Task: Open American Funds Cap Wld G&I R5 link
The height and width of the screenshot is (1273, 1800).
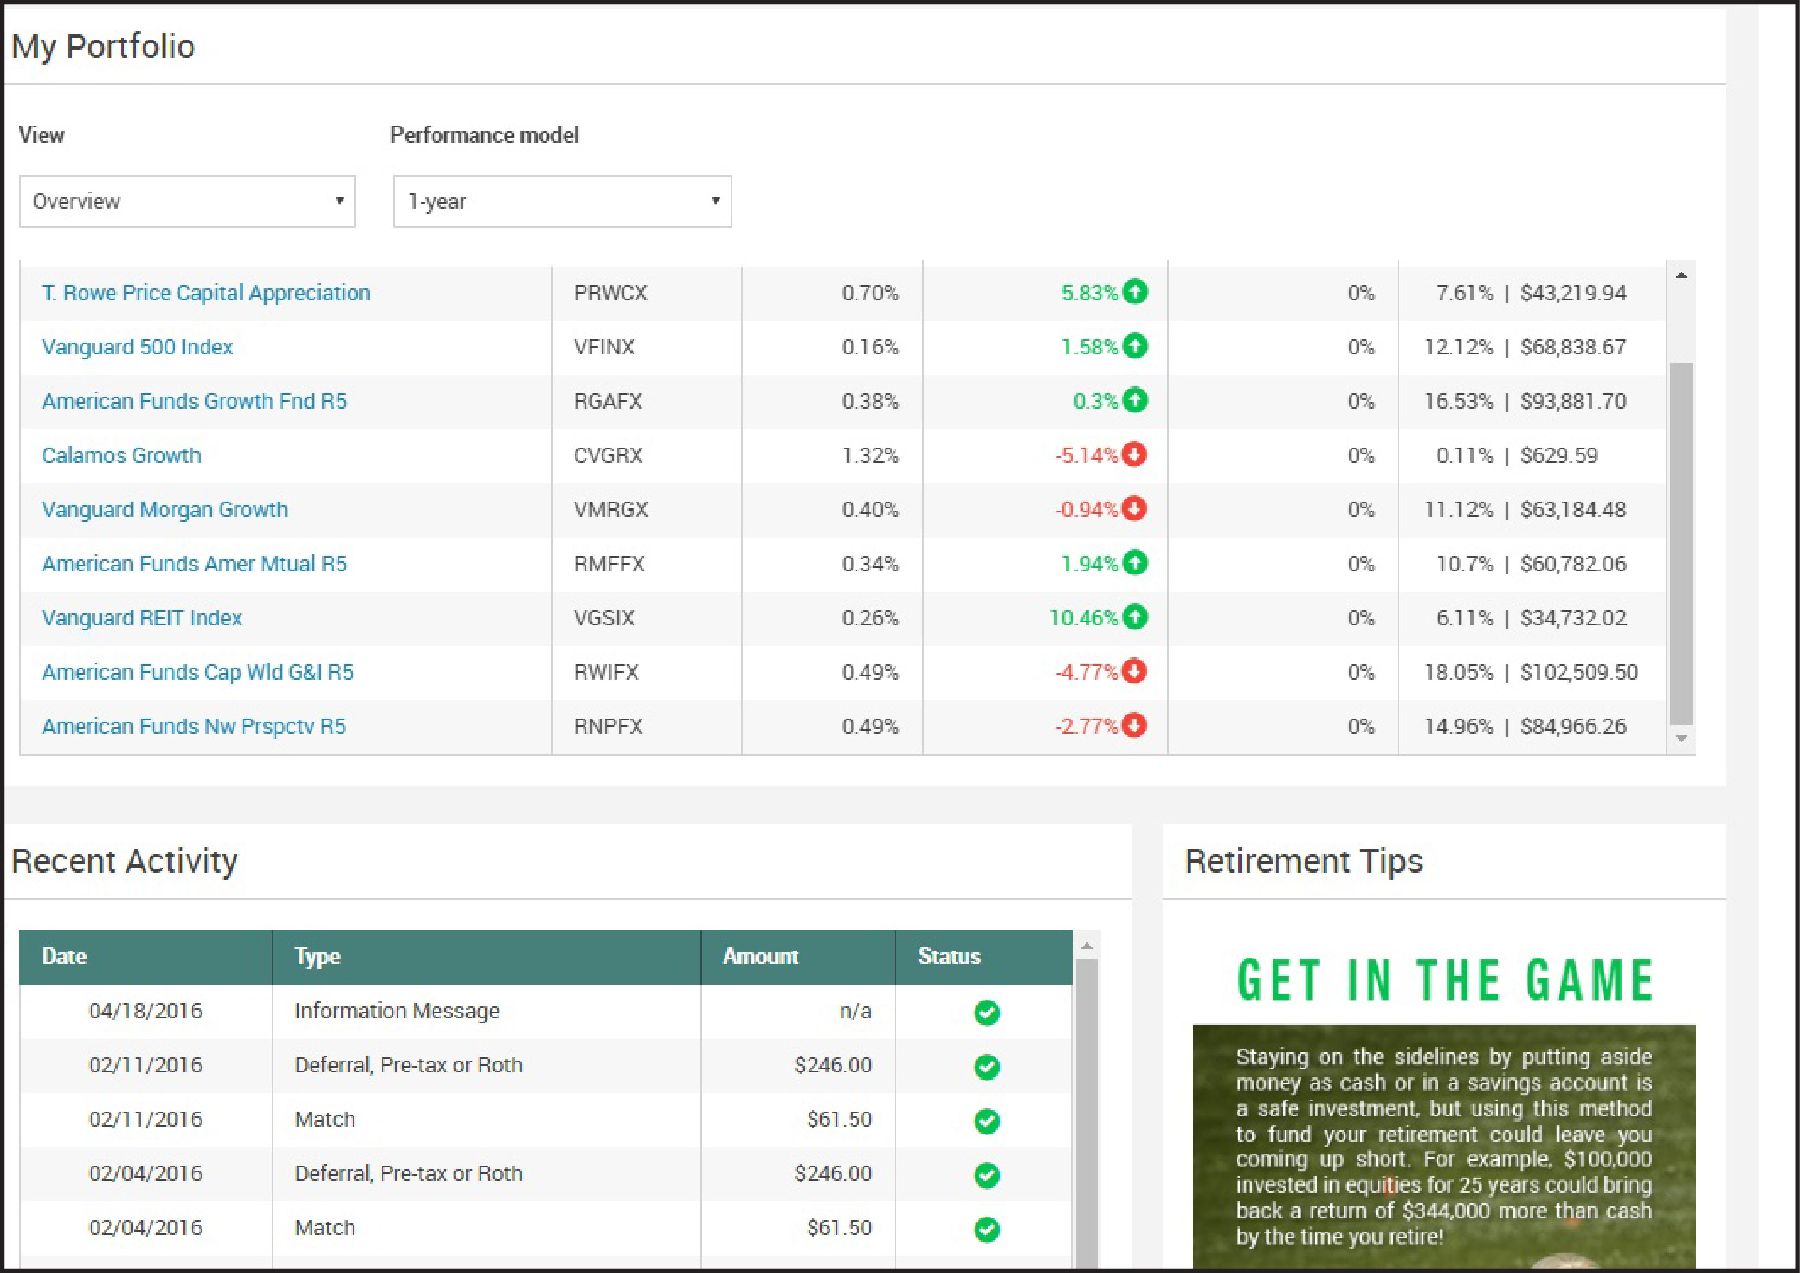Action: (197, 672)
